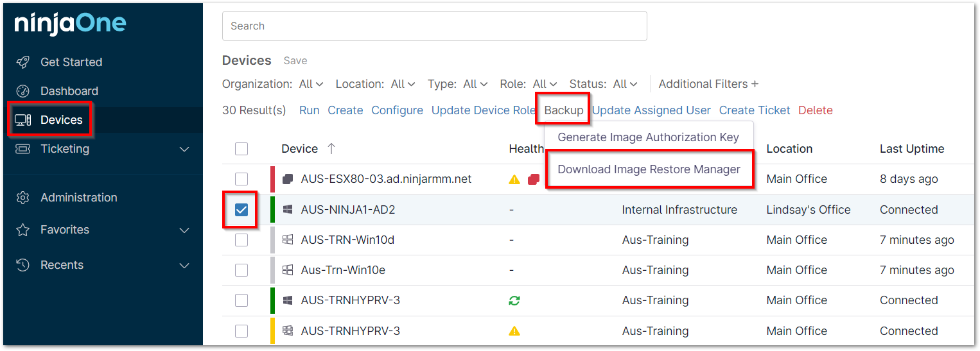980x351 pixels.
Task: Uncheck the AUS-NINJA1-AD2 checkbox
Action: [x=241, y=210]
